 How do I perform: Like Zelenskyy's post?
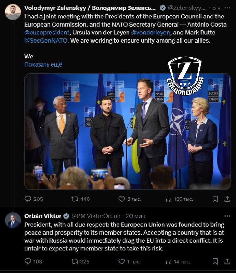(x=122, y=199)
